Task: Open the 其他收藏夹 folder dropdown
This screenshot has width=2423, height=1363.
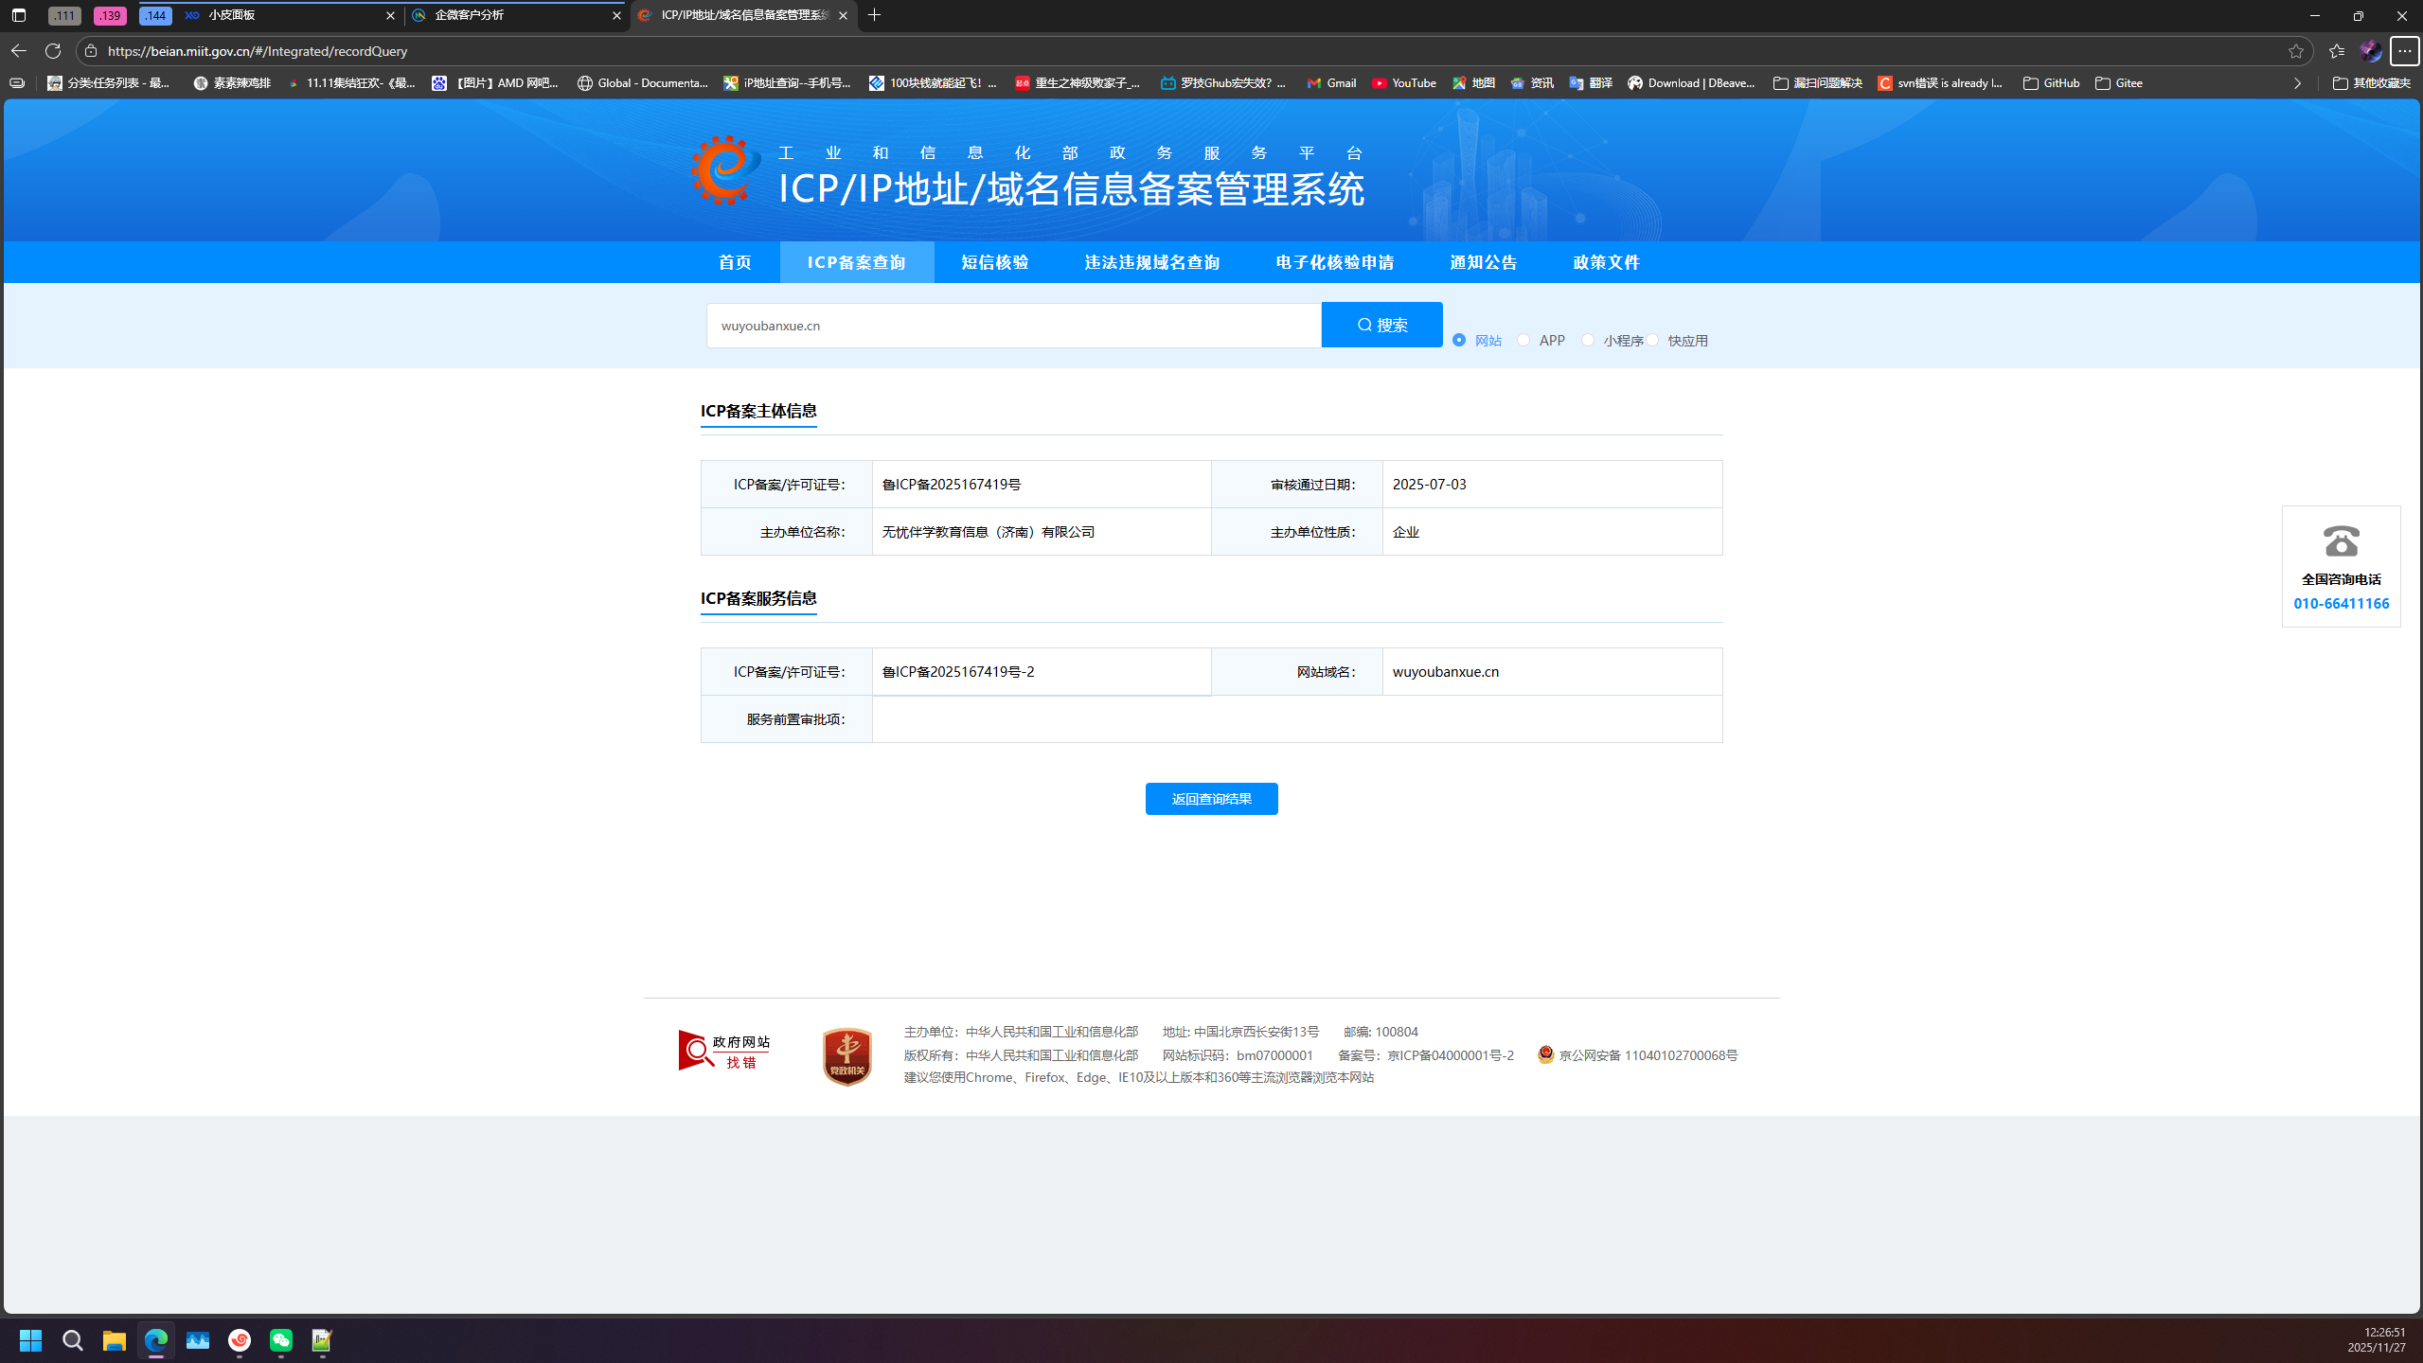Action: click(2371, 83)
